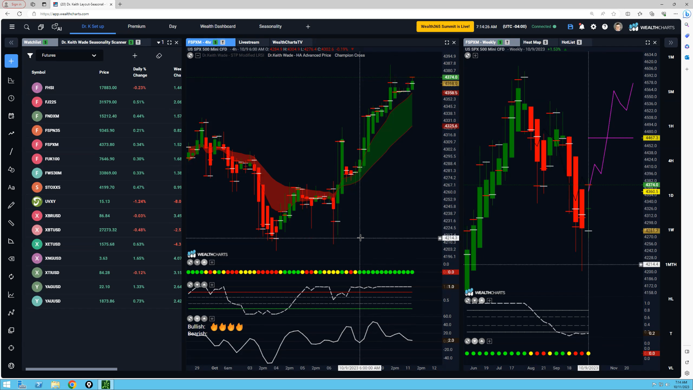Select the 1M timeframe button
This screenshot has width=693, height=390.
(671, 57)
